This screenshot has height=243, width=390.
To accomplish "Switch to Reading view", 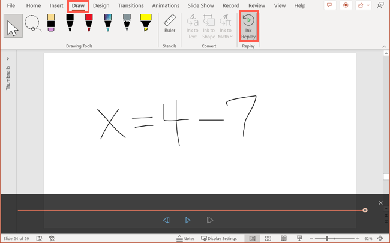I will pyautogui.click(x=284, y=239).
